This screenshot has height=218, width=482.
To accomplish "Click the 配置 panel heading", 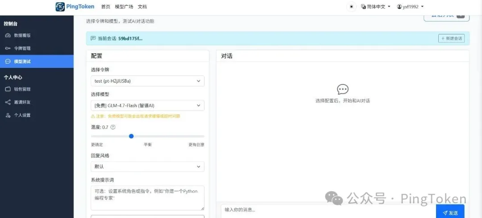I will click(x=96, y=56).
